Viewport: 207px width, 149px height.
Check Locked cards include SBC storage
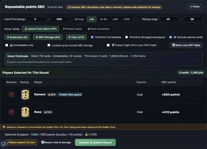[49, 45]
